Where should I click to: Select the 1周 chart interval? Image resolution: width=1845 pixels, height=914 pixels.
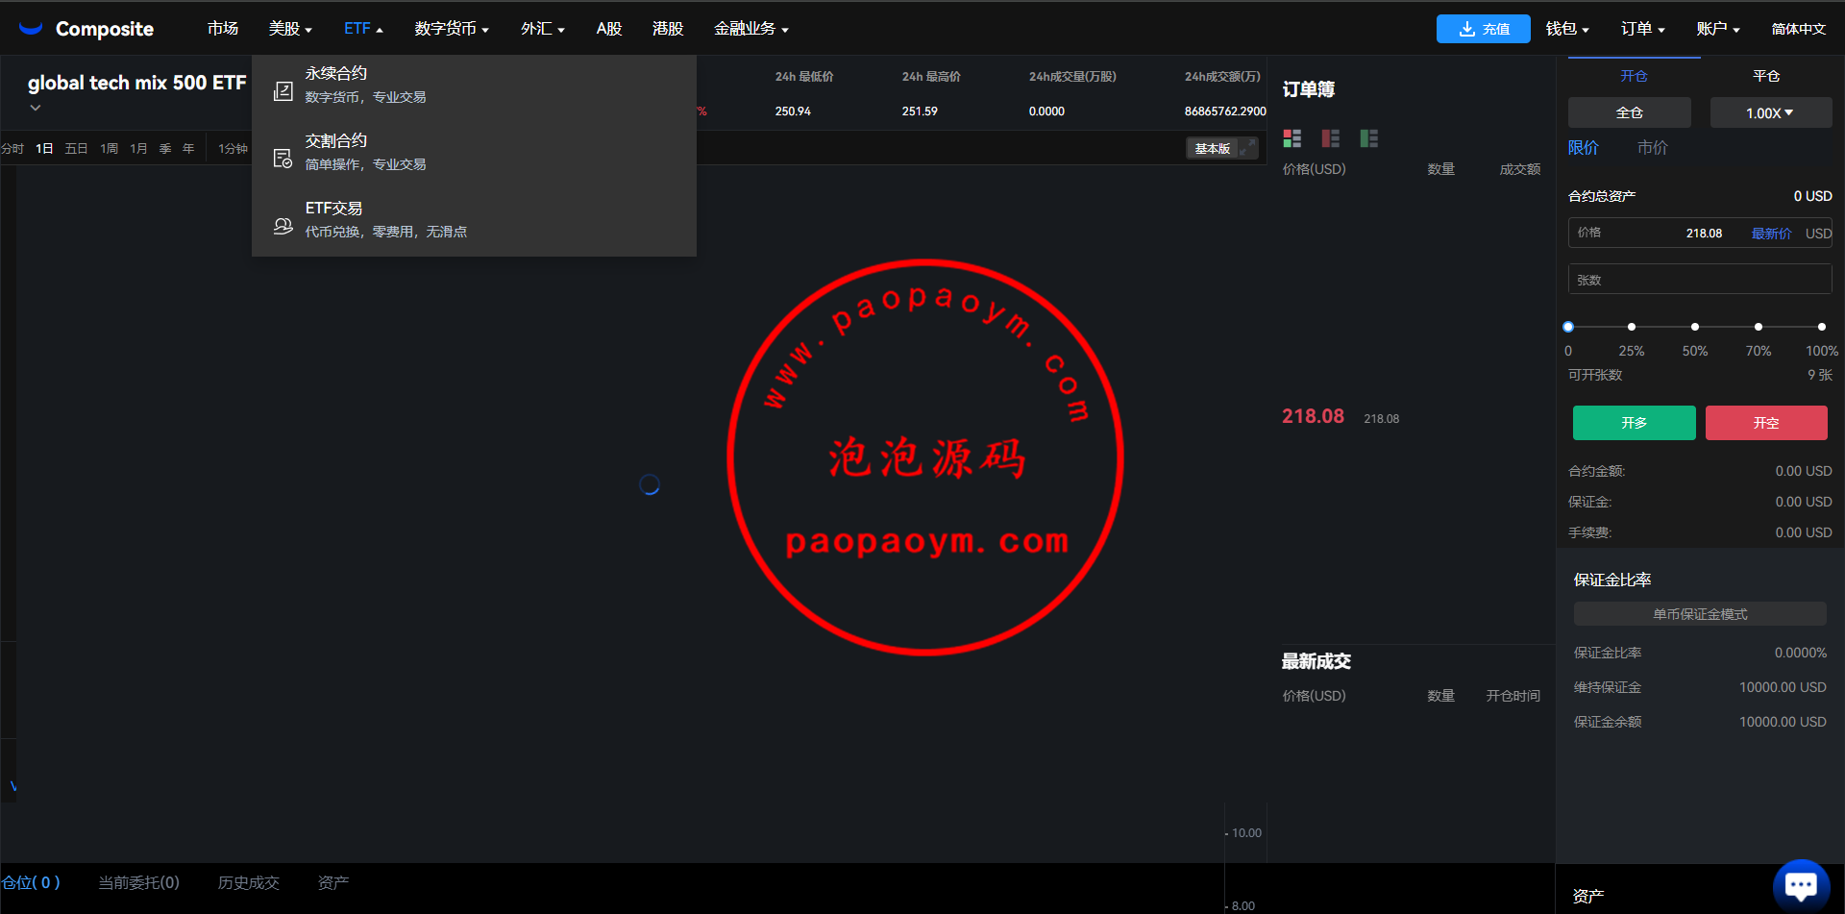coord(110,149)
